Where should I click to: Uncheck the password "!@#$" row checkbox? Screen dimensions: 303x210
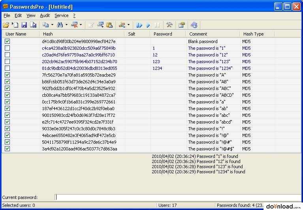pos(8,149)
